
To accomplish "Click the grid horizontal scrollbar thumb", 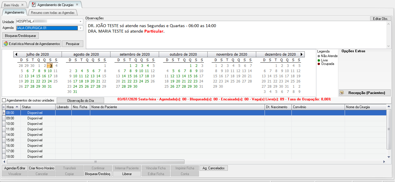I will 95,162.
